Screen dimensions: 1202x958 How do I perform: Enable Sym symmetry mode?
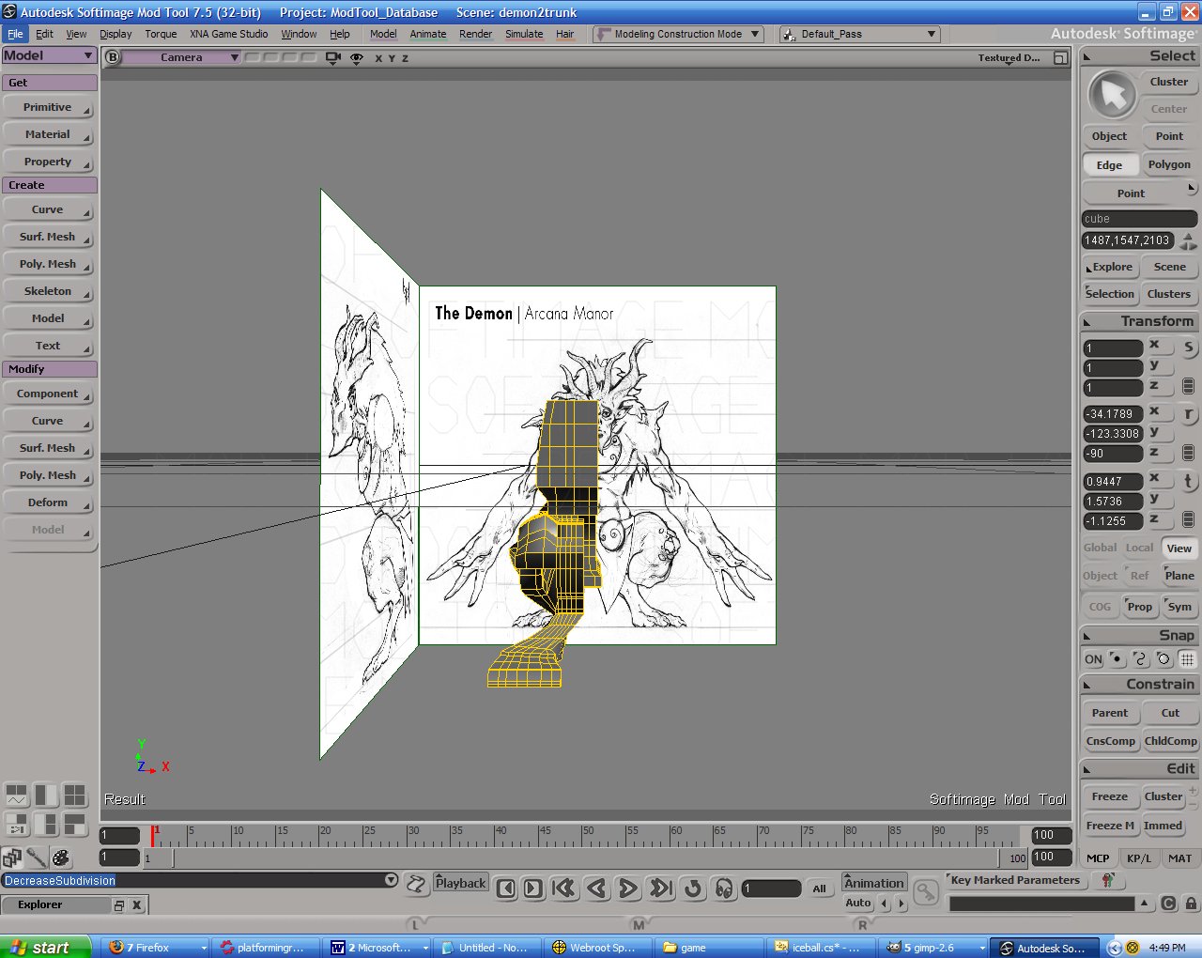(x=1179, y=607)
